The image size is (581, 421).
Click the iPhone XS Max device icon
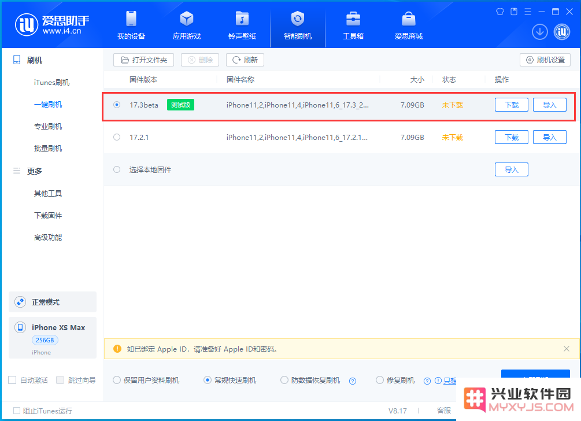point(20,327)
